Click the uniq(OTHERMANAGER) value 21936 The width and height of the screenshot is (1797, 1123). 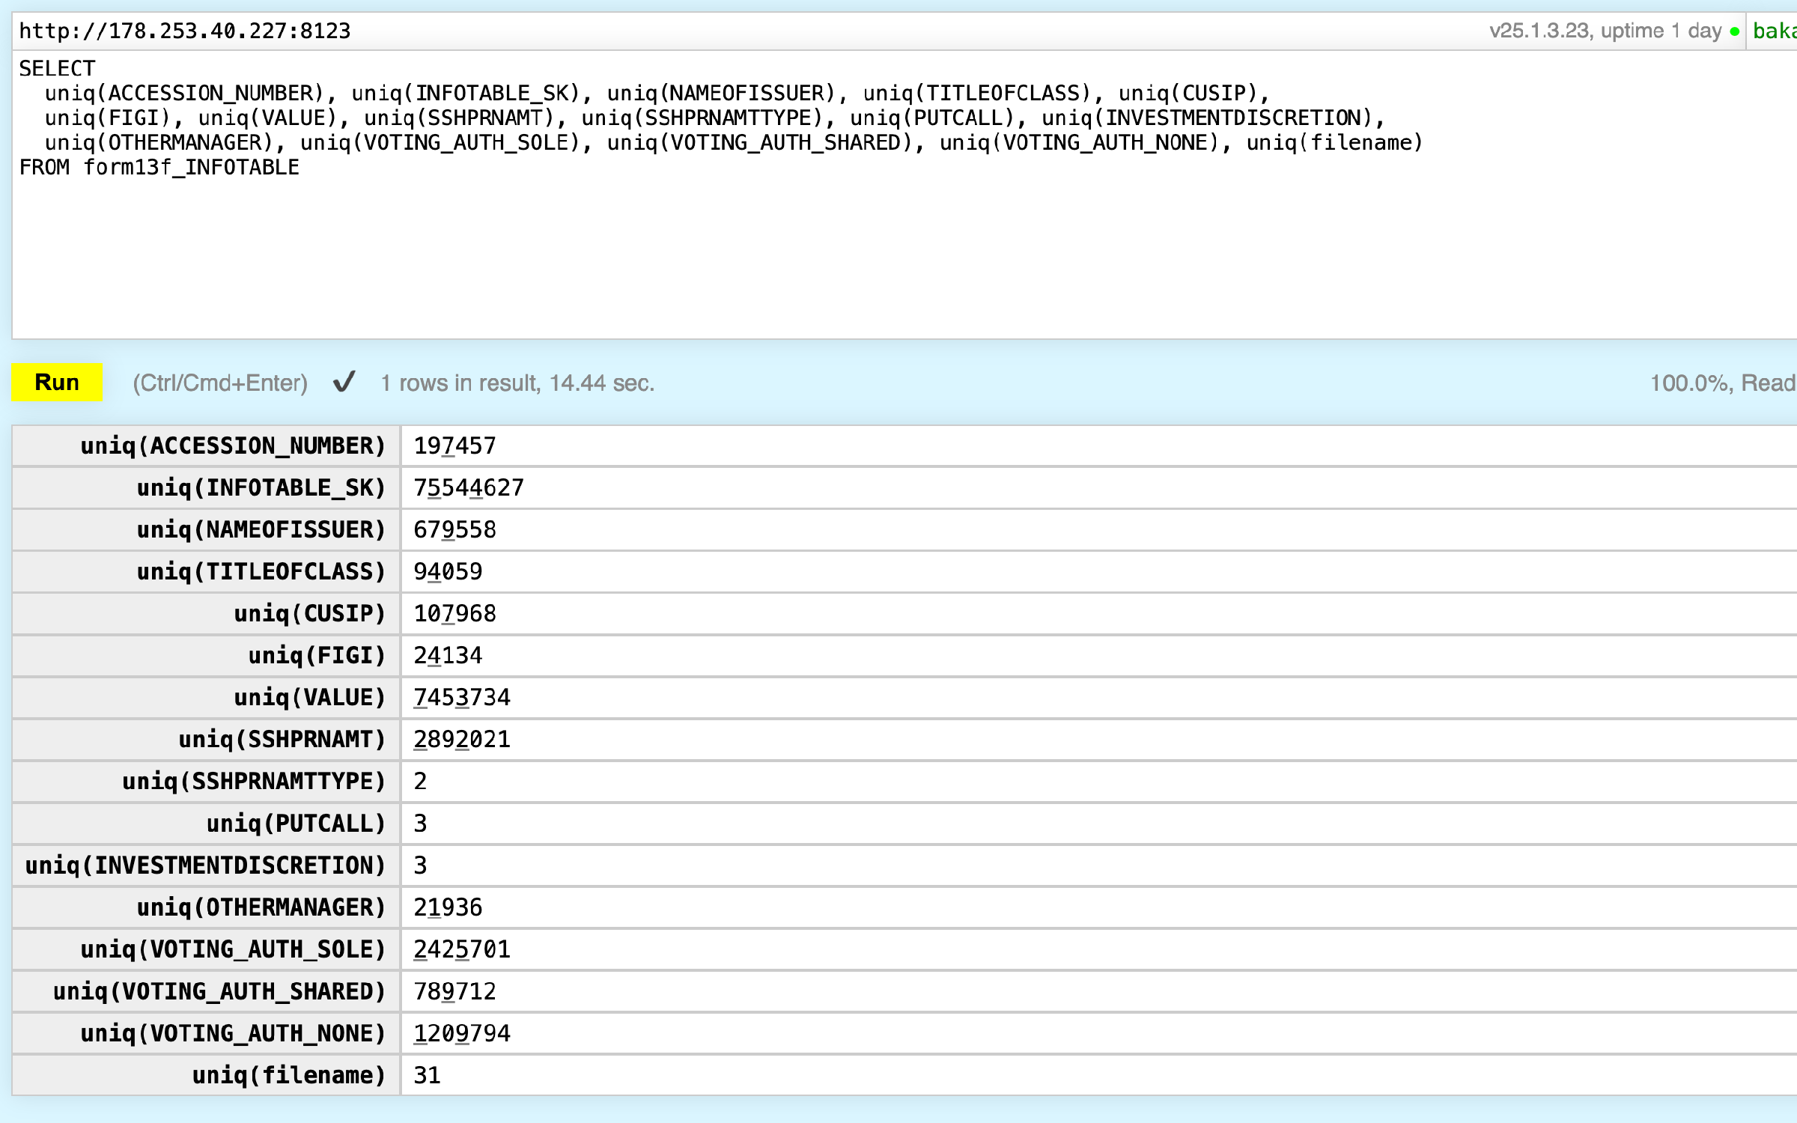[x=448, y=907]
